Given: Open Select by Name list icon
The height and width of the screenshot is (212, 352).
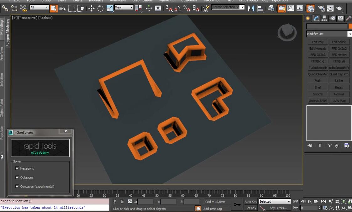Looking at the screenshot, I should pyautogui.click(x=63, y=8).
